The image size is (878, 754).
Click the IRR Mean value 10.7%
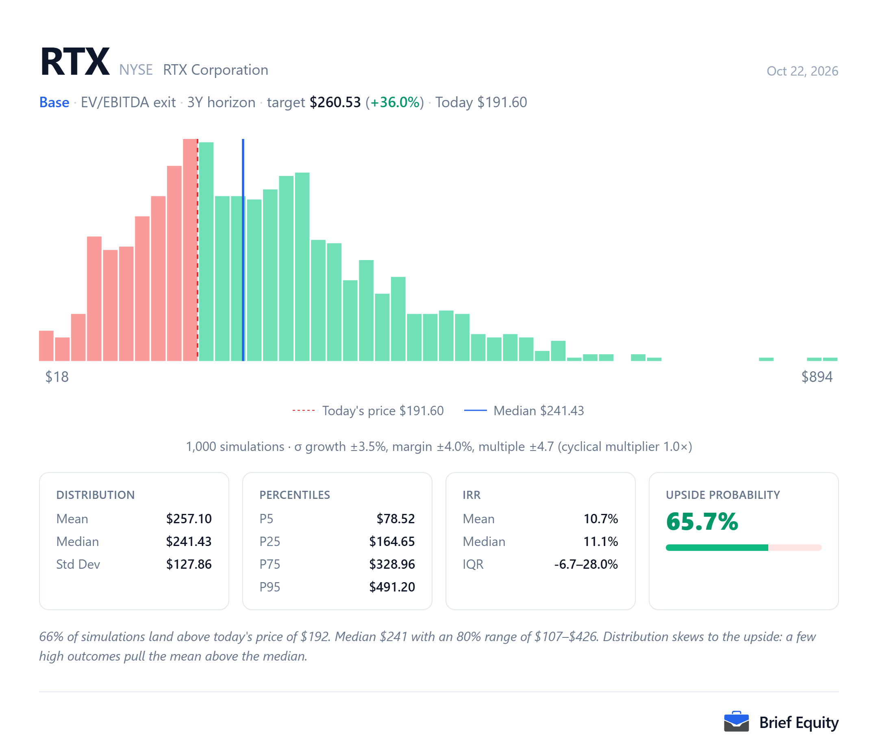[x=600, y=518]
